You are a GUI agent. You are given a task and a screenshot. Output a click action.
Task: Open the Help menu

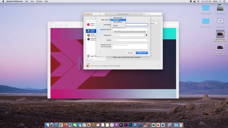coord(46,1)
